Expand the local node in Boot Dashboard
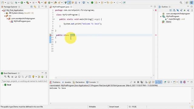Screen dimensions: 194x109 click(3, 85)
